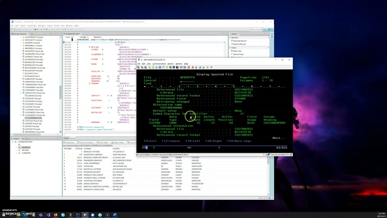The image size is (387, 218).
Task: Open the Run menu in RDi window
Action: click(63, 26)
